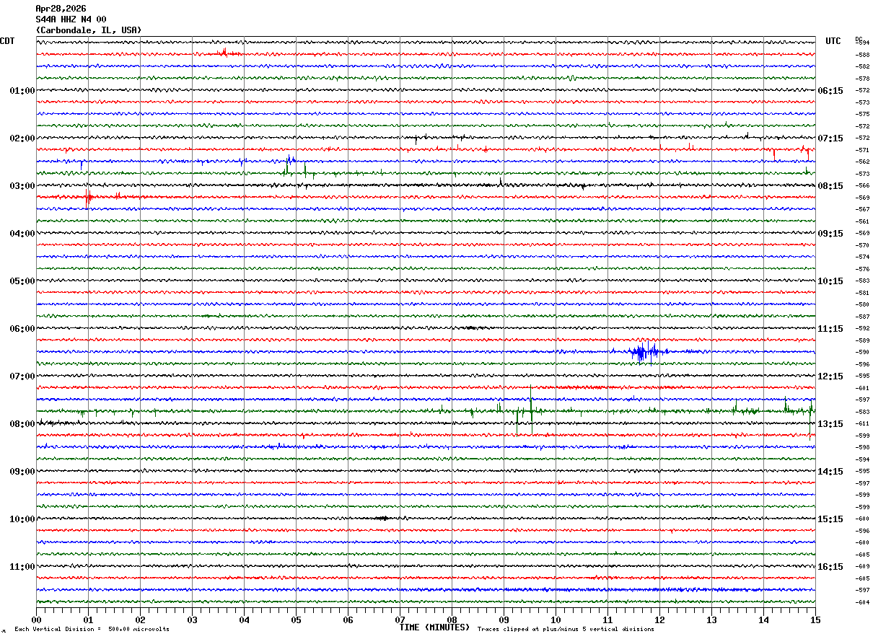
Task: Select the 11:00 CDT row label
Action: point(22,567)
